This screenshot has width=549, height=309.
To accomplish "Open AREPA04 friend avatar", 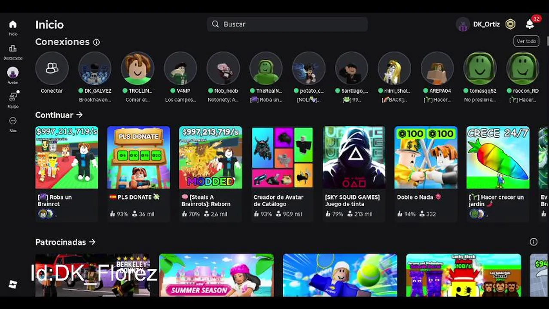I will click(437, 68).
